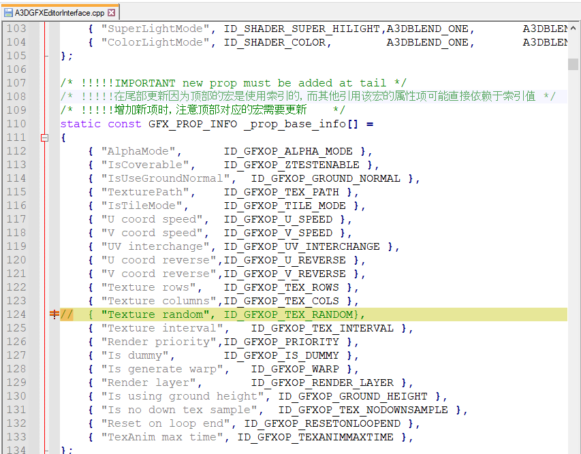Click ID_GFXOP_TEXANIMMAXTIME identifier

pyautogui.click(x=315, y=437)
